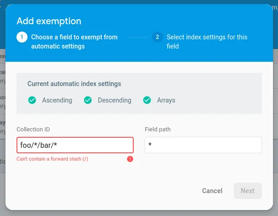
Task: Click the red error exclamation icon
Action: 130,159
